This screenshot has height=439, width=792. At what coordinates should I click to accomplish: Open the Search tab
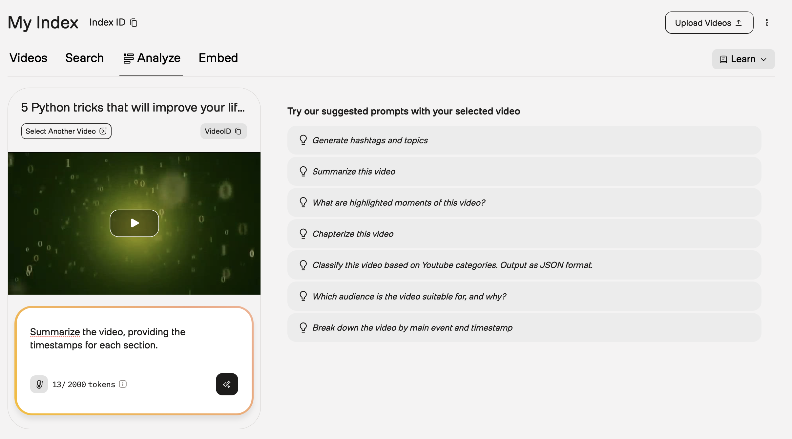84,58
